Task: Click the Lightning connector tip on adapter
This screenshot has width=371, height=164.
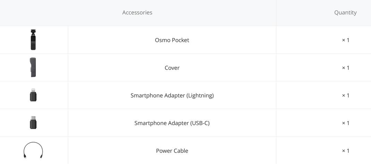Action: tap(33, 90)
